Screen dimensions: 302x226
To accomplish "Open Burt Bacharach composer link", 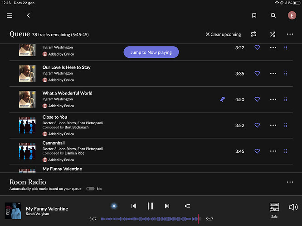I will point(77,127).
